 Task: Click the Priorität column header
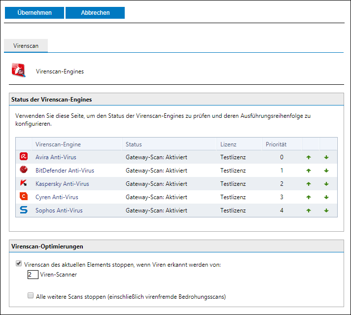coord(281,144)
